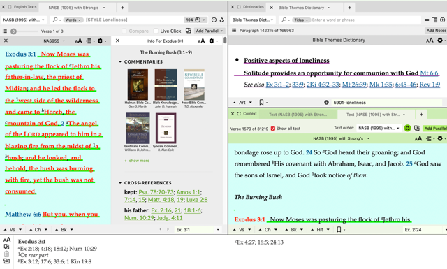This screenshot has height=269, width=447.
Task: Expand show more commentaries
Action: [x=137, y=161]
